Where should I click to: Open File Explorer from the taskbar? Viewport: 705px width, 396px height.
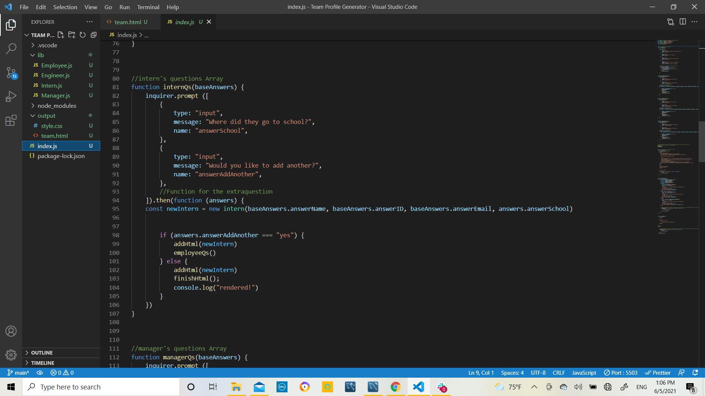(x=236, y=387)
